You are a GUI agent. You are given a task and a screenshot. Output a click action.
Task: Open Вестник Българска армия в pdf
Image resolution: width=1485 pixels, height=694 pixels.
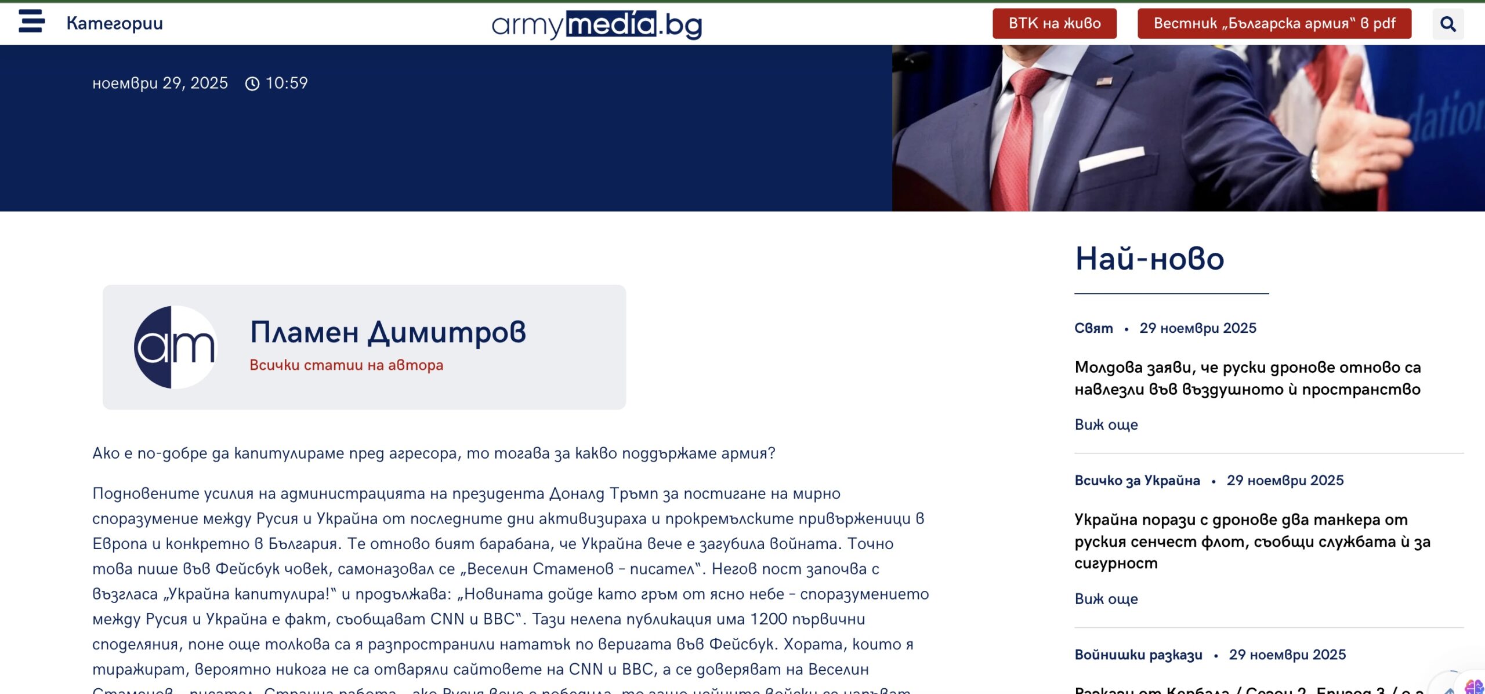[x=1274, y=23]
